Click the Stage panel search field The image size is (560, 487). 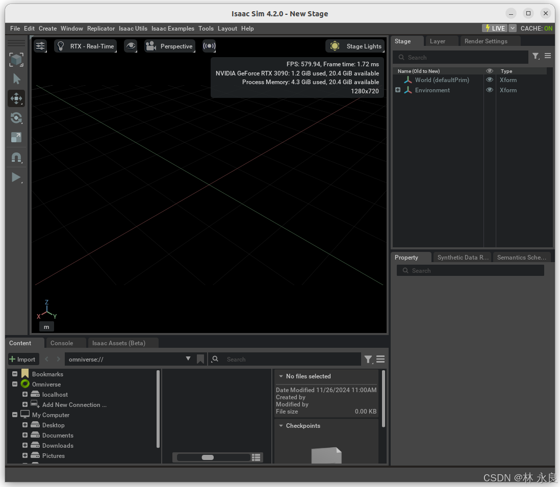[x=461, y=58]
